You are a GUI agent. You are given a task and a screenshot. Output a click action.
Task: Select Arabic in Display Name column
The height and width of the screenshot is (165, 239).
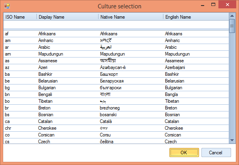click(x=44, y=47)
